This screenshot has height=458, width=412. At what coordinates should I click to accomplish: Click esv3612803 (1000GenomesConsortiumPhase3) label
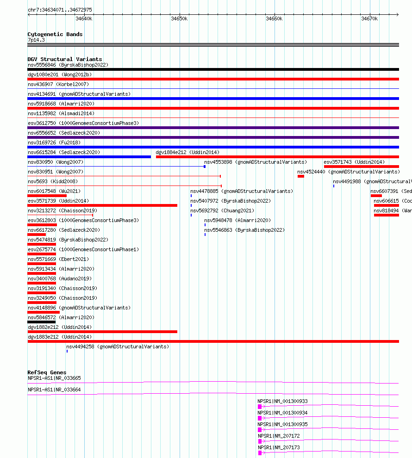click(x=83, y=220)
